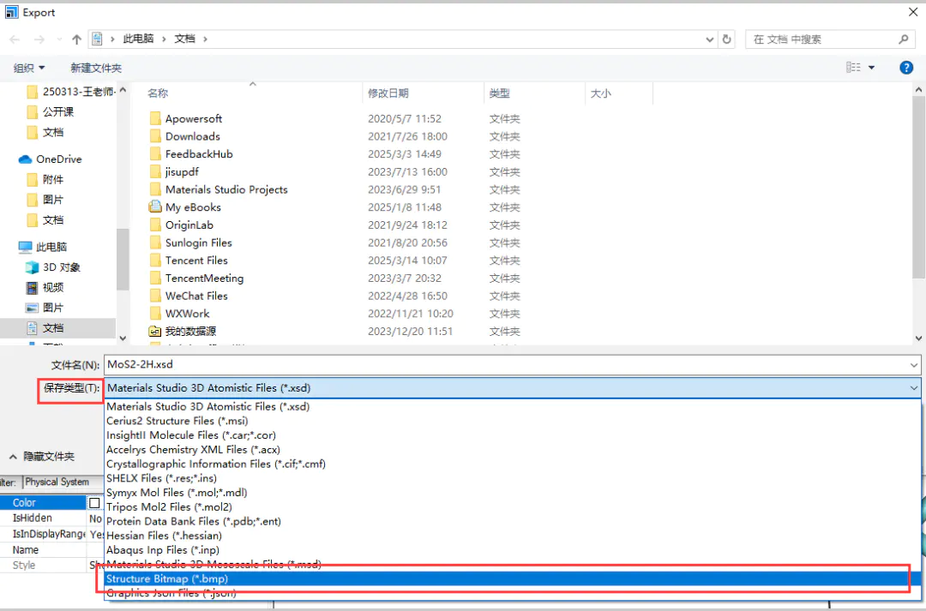Select 此电脑 in the navigation pane
Viewport: 926px width, 611px height.
(51, 247)
